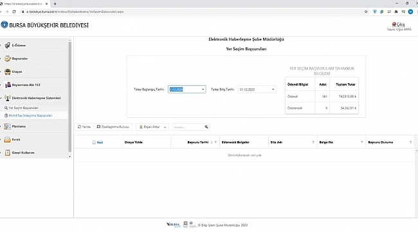Open the browser extensions puzzle icon

396,12
